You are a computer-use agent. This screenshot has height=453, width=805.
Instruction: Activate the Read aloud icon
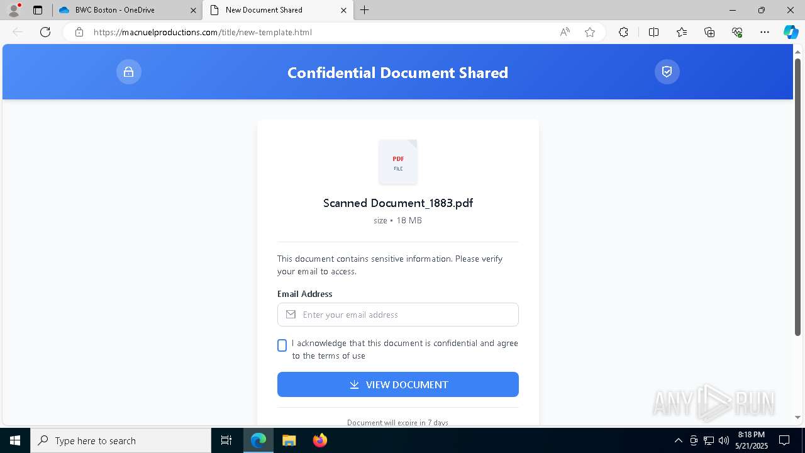(x=565, y=32)
